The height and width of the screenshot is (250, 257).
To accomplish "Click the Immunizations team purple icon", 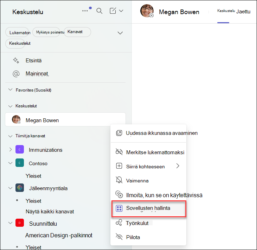I will (x=20, y=149).
